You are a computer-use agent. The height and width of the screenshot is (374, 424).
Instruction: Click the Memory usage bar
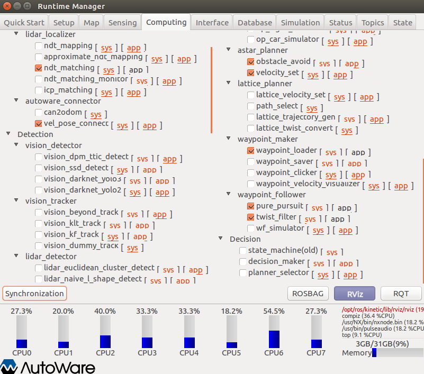coord(398,353)
